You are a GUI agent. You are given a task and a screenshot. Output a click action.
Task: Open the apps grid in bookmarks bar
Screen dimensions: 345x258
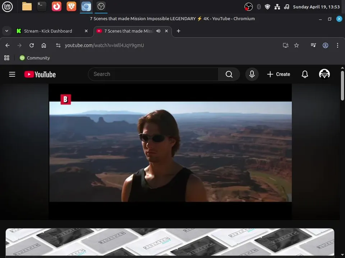[7, 58]
